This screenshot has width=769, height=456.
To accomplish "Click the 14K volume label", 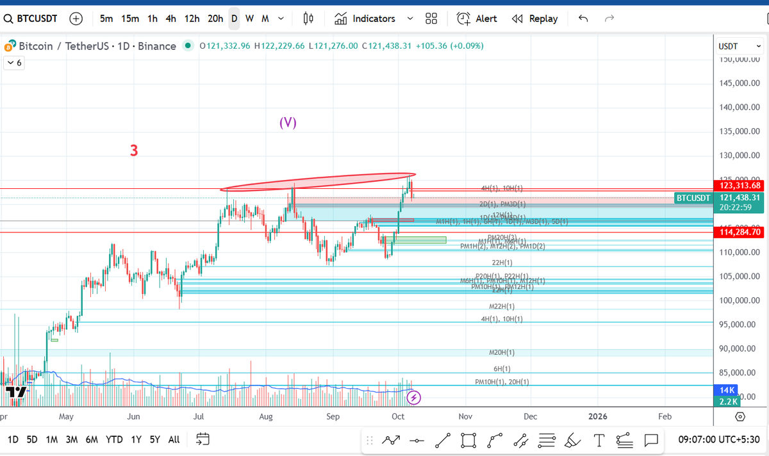I will [x=727, y=390].
